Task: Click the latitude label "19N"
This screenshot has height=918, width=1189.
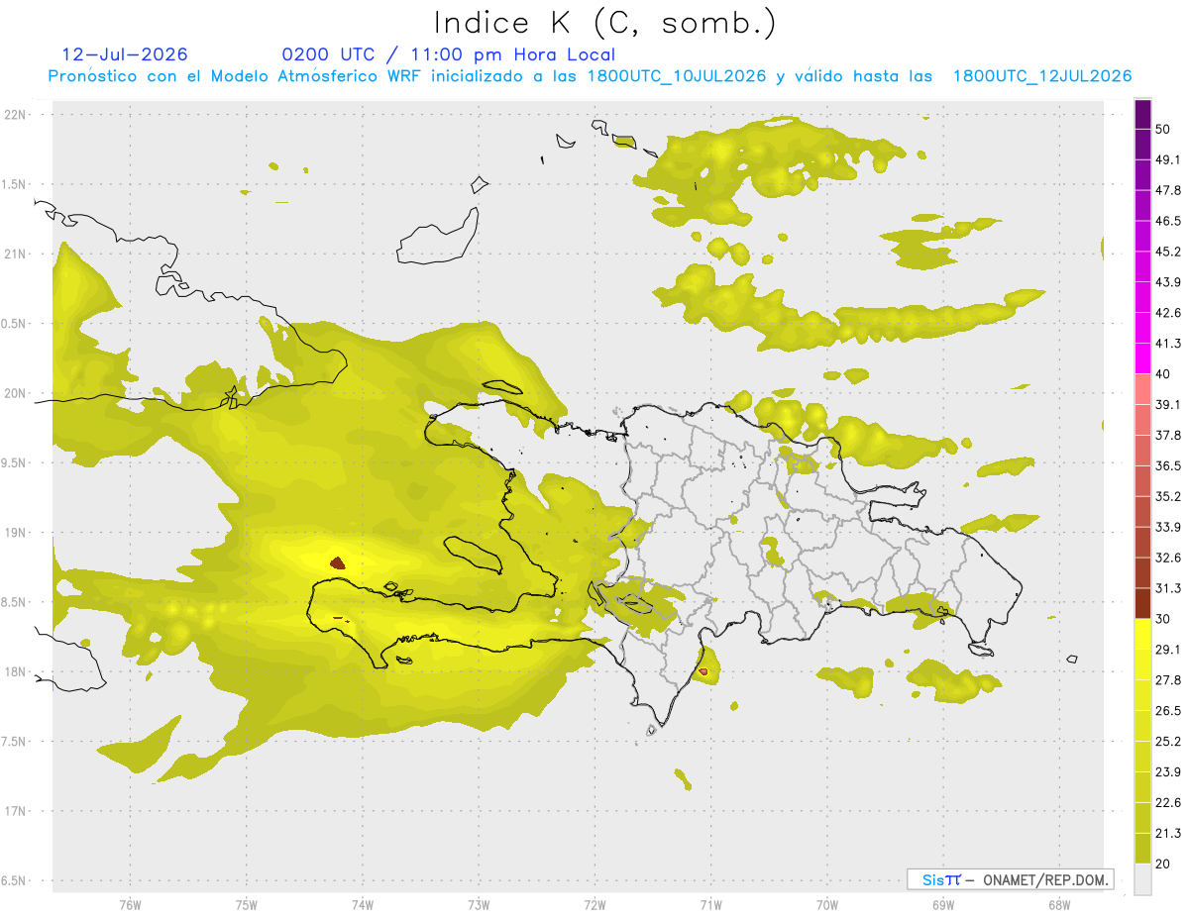Action: pos(16,532)
